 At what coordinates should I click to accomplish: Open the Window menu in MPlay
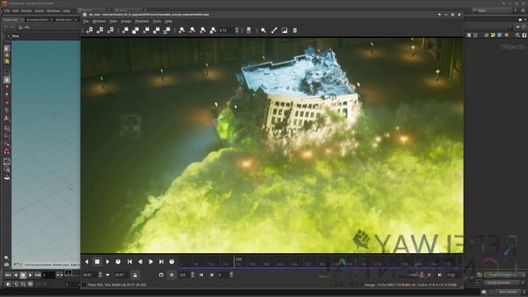point(99,21)
